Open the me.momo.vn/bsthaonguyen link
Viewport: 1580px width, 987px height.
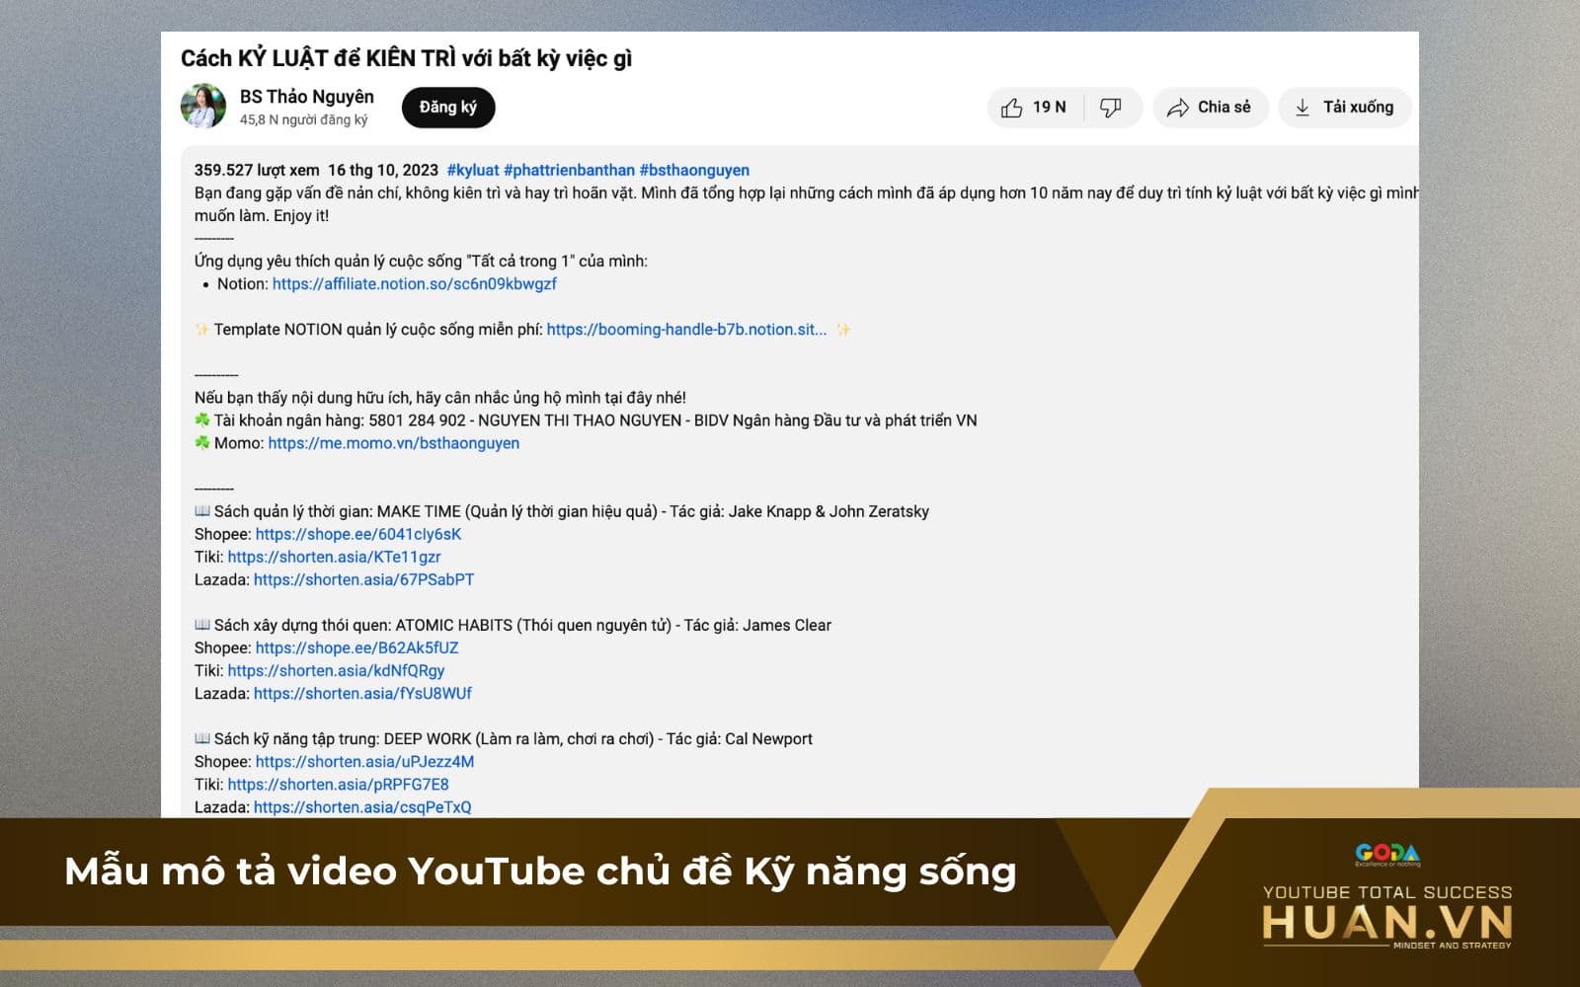[x=394, y=443]
